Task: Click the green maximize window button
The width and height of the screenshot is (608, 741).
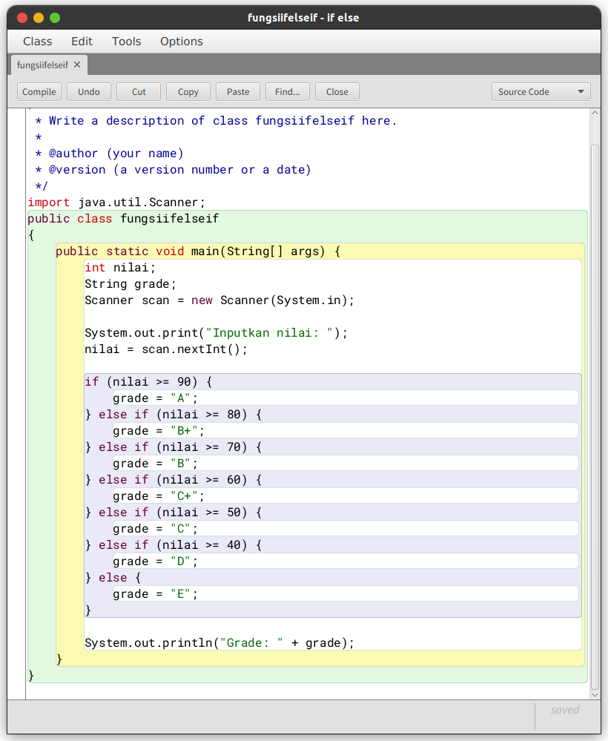Action: click(55, 17)
